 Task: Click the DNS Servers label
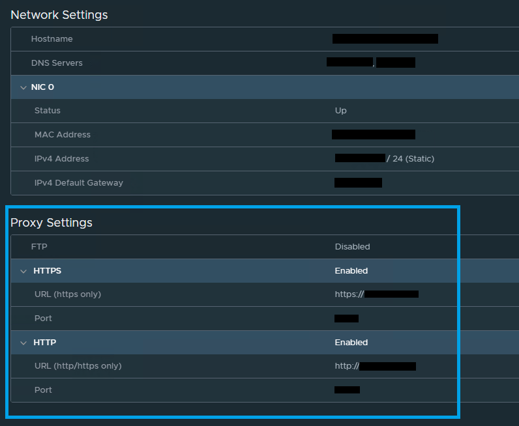point(57,63)
